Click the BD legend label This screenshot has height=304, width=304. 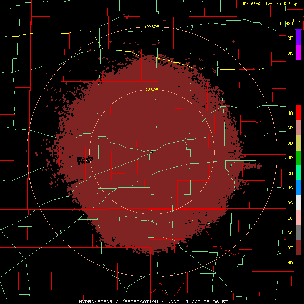(x=290, y=143)
